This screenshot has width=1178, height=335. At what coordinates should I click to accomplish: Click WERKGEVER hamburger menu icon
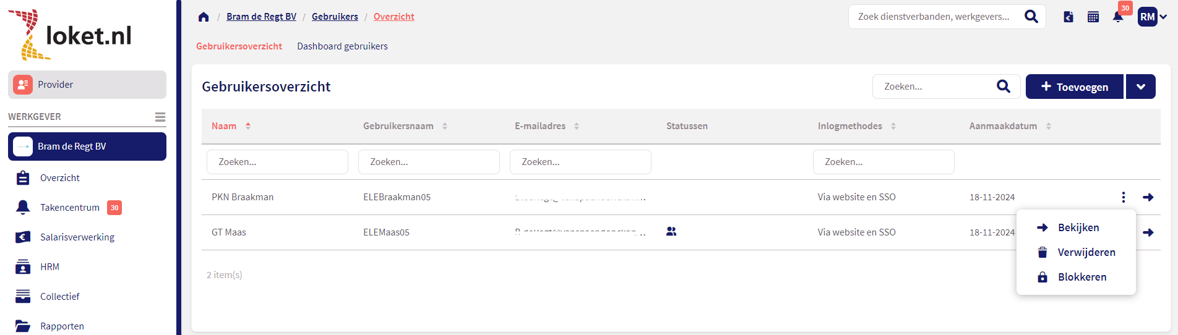160,117
